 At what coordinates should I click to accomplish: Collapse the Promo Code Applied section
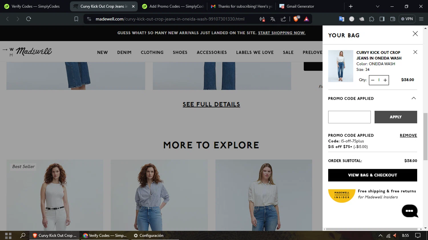(x=413, y=98)
